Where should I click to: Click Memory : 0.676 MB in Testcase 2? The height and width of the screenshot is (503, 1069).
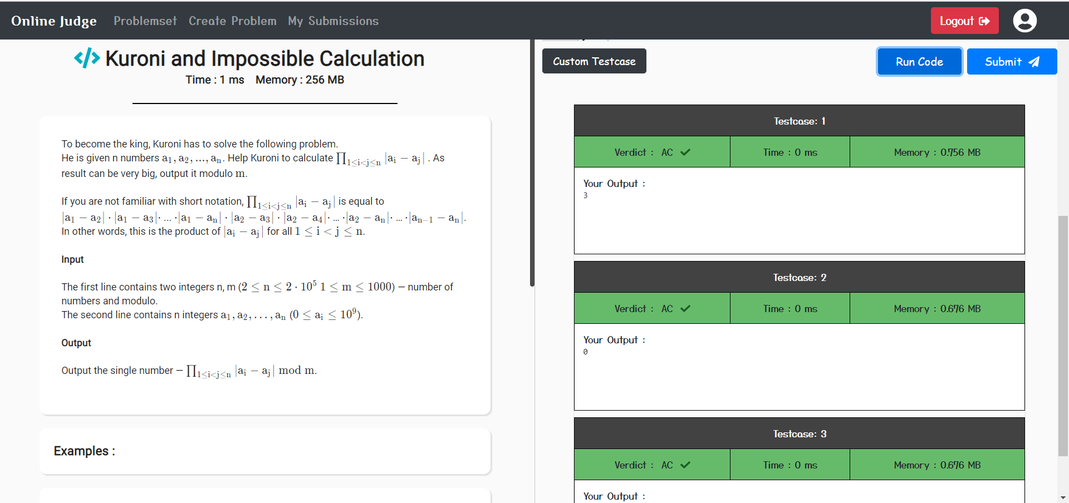937,308
